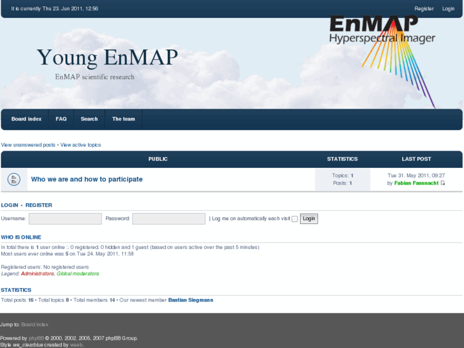Open the Global moderators legend link
The height and width of the screenshot is (348, 464).
78,274
